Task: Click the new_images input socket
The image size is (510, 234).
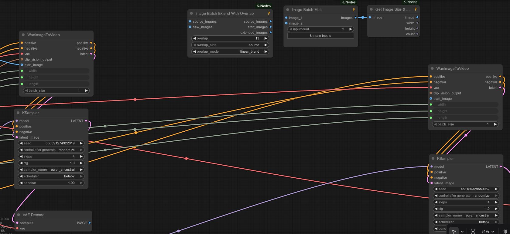Action: pos(190,27)
